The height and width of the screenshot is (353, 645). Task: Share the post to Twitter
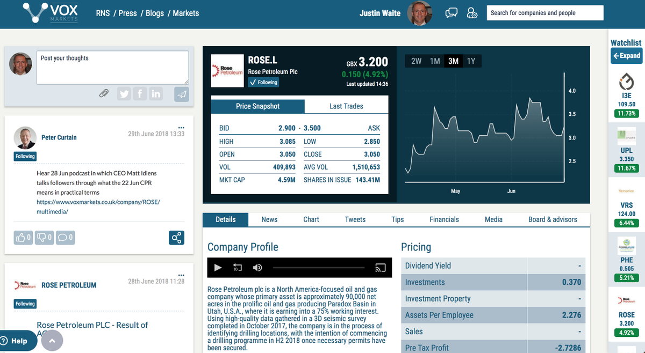pos(124,94)
